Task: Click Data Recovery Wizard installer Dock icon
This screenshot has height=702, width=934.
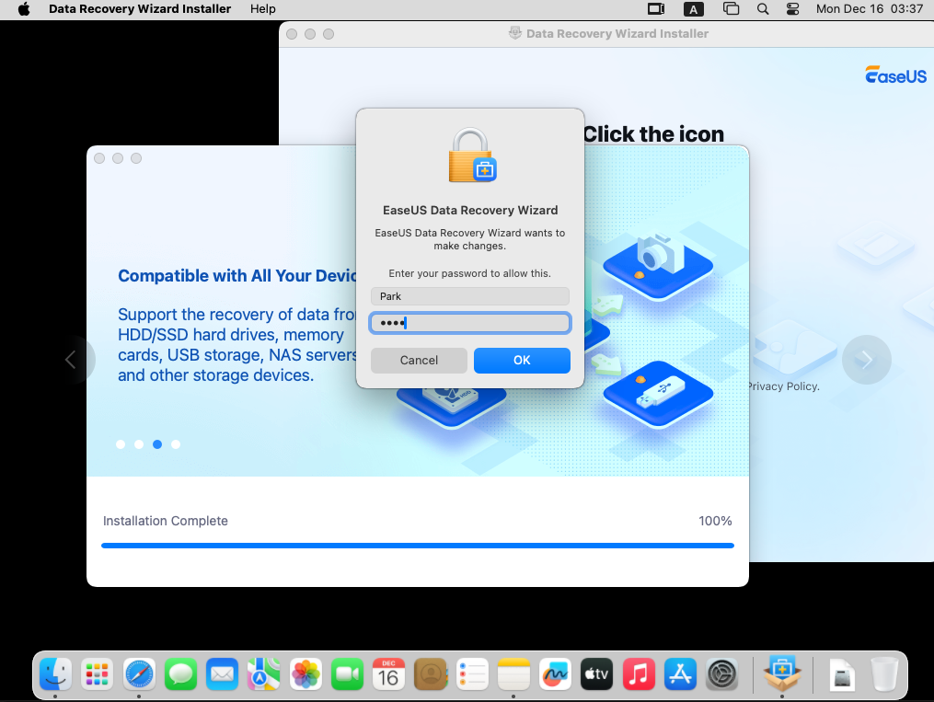Action: tap(782, 673)
